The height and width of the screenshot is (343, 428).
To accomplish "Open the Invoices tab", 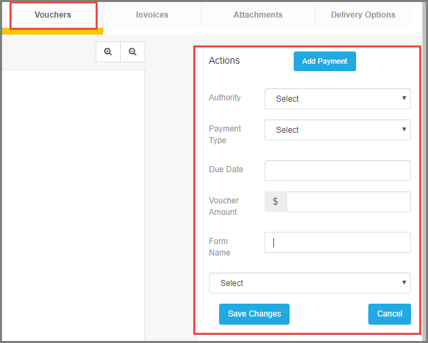I will click(152, 15).
